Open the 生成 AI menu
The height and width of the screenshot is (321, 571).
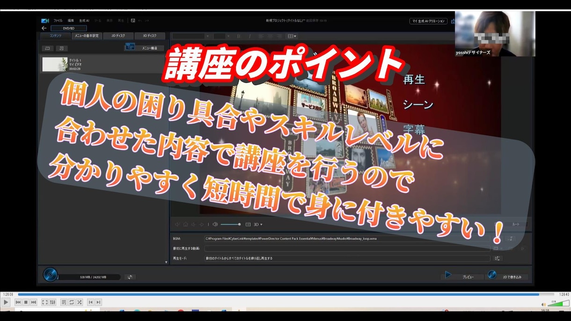click(84, 21)
